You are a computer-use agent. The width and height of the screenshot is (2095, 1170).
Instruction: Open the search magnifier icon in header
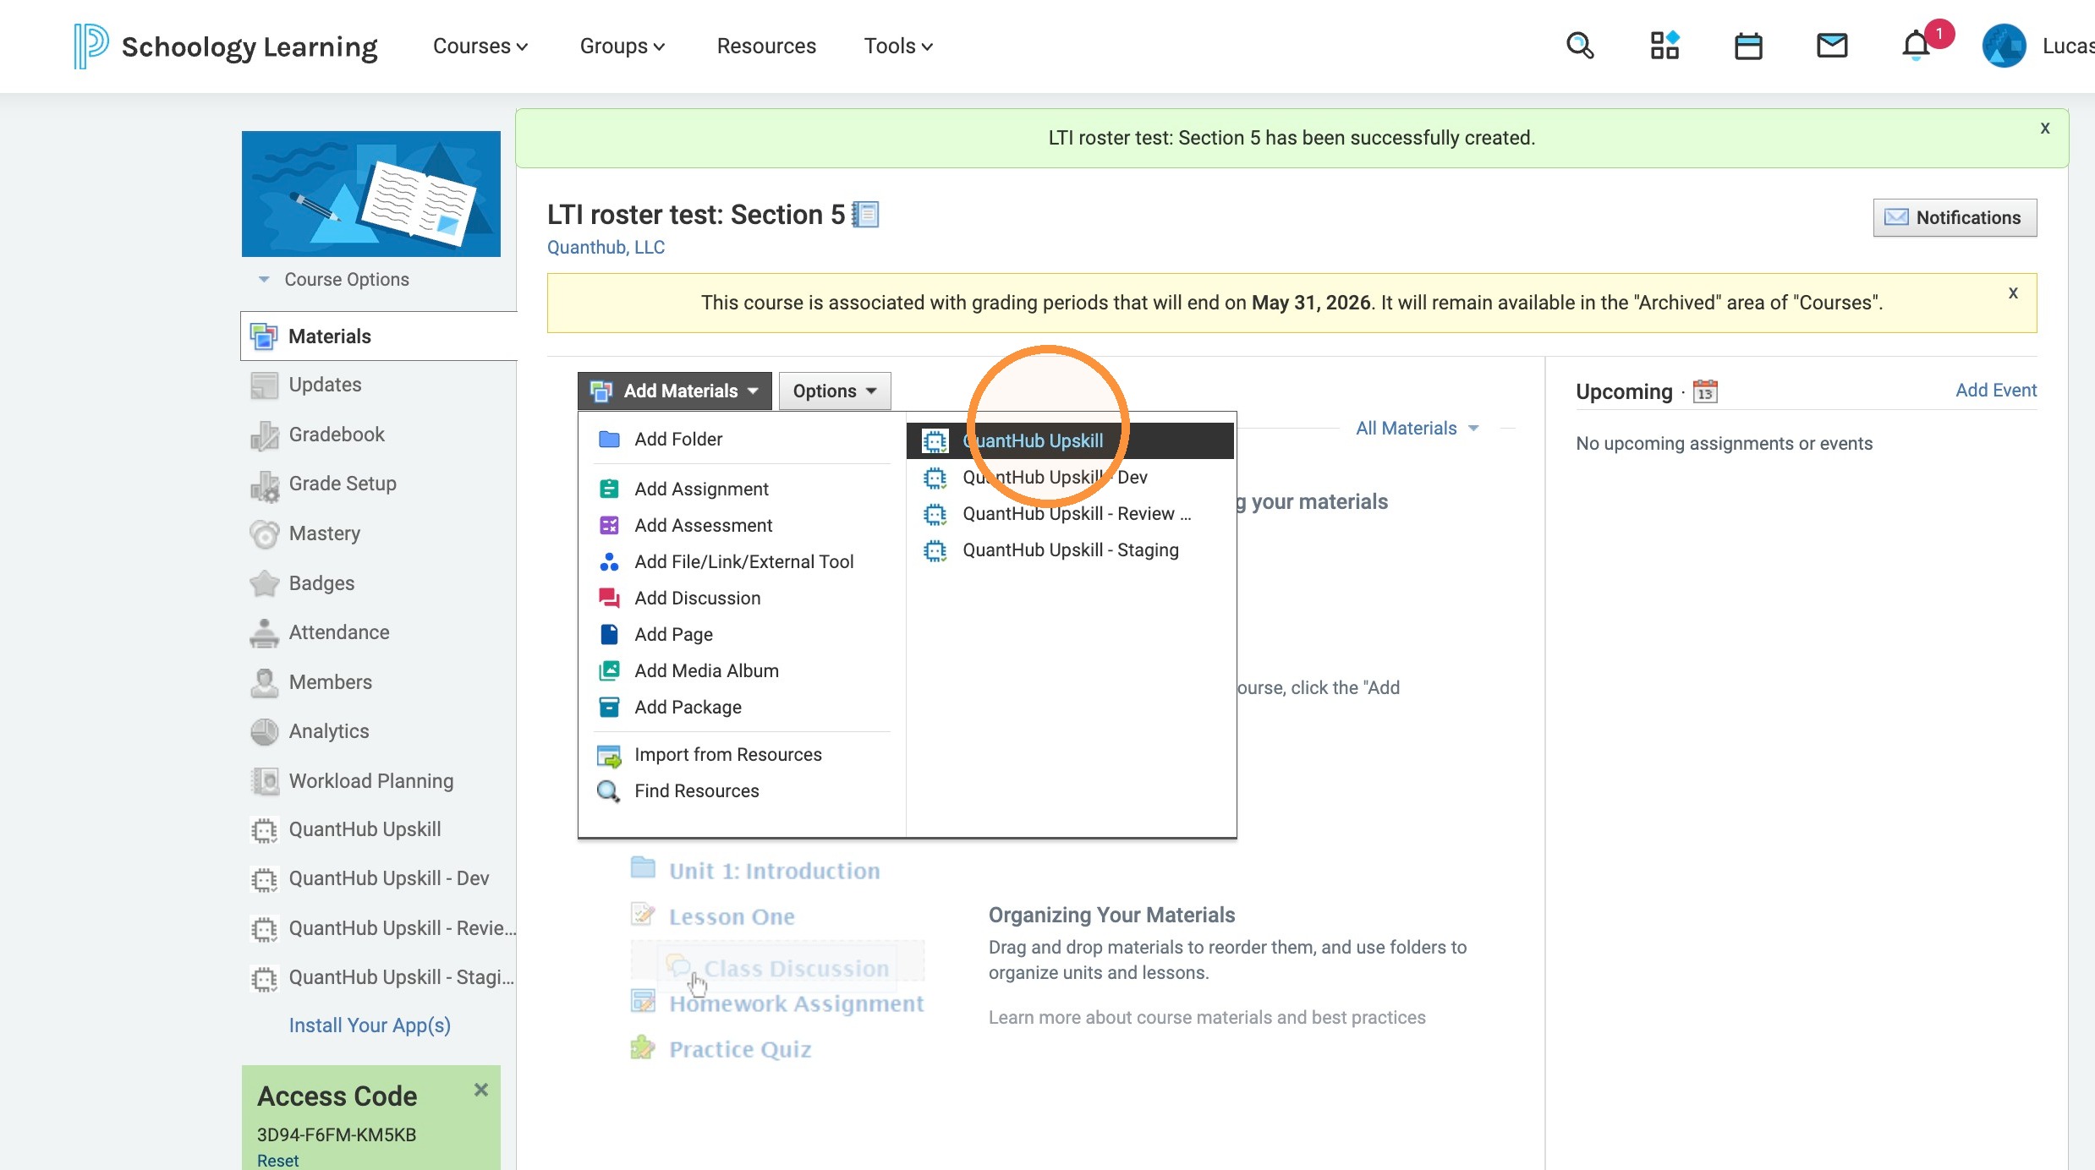(1579, 46)
